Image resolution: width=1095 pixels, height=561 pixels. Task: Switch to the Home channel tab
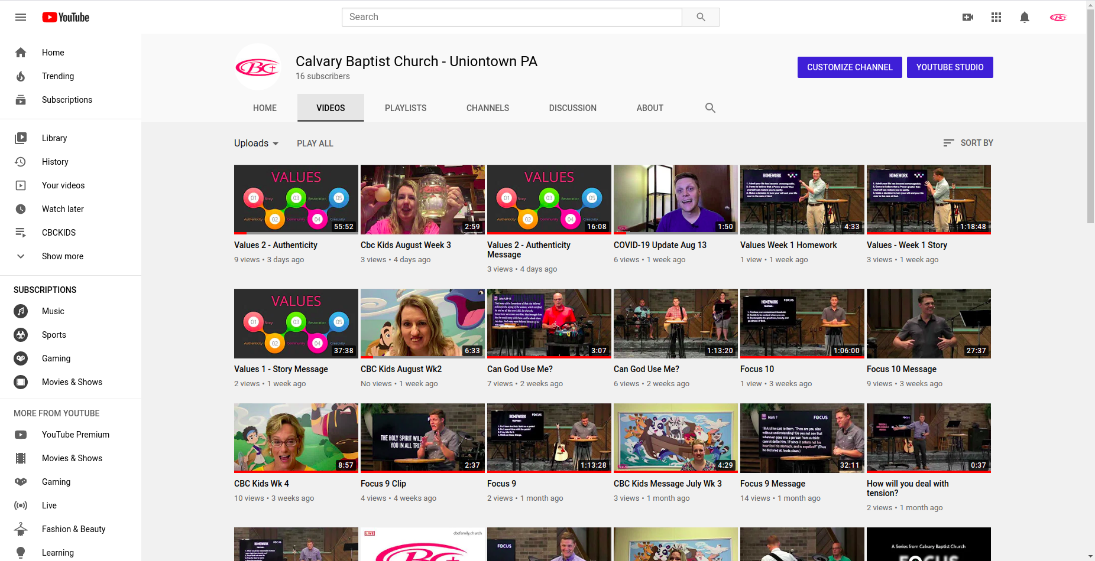[x=265, y=108]
